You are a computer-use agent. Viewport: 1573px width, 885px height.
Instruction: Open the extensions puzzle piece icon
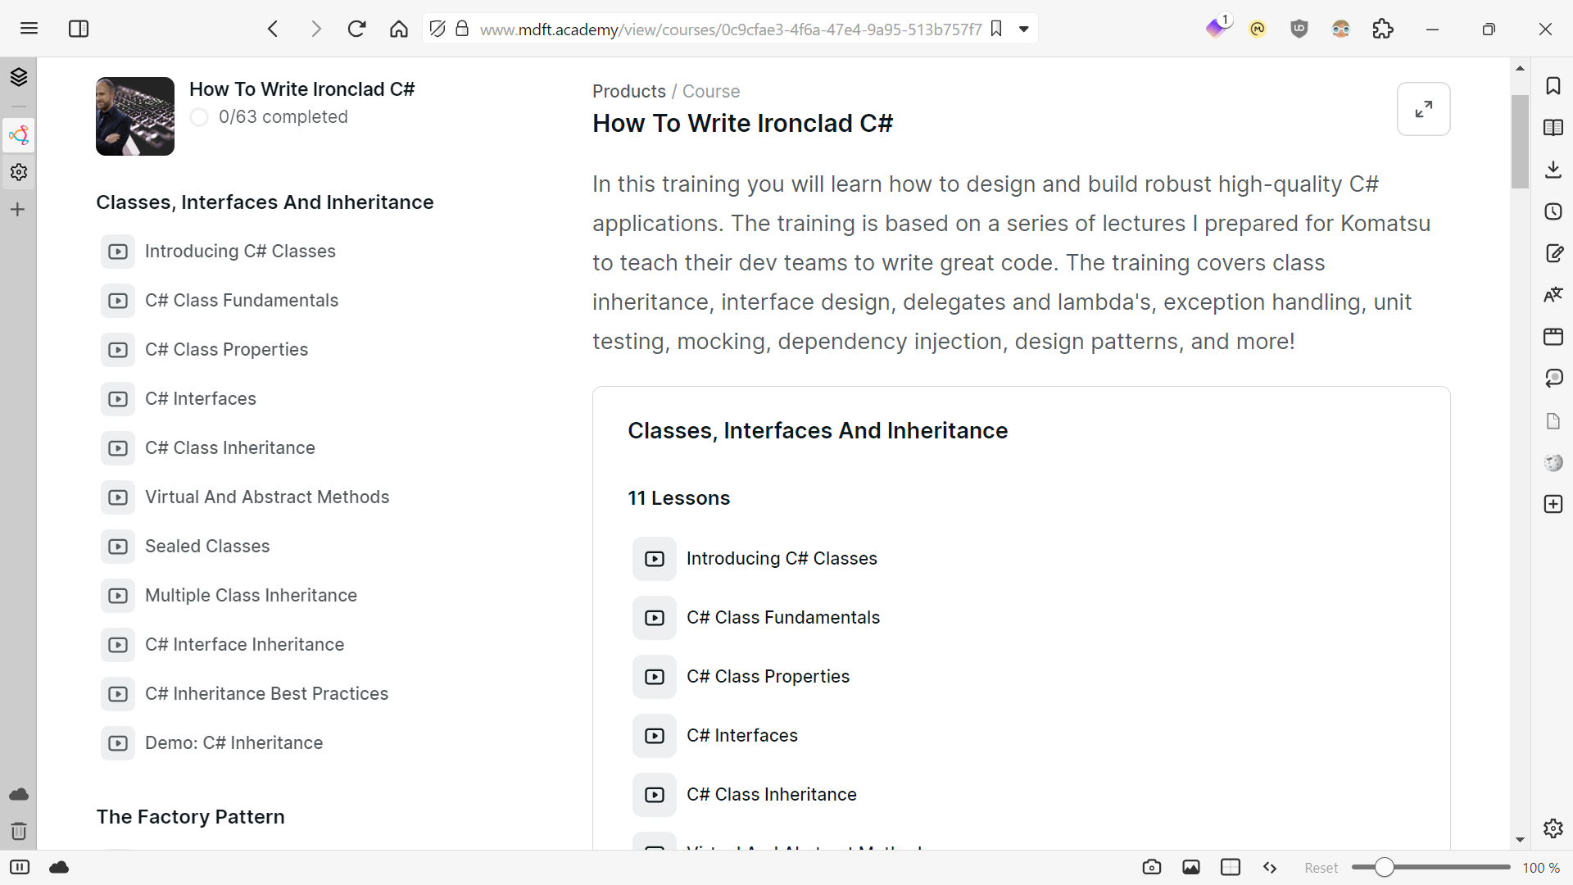coord(1383,29)
